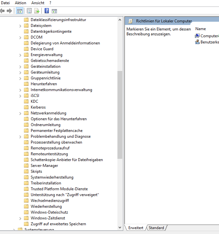Expand the Windows-Zeitdienst node

click(x=20, y=218)
